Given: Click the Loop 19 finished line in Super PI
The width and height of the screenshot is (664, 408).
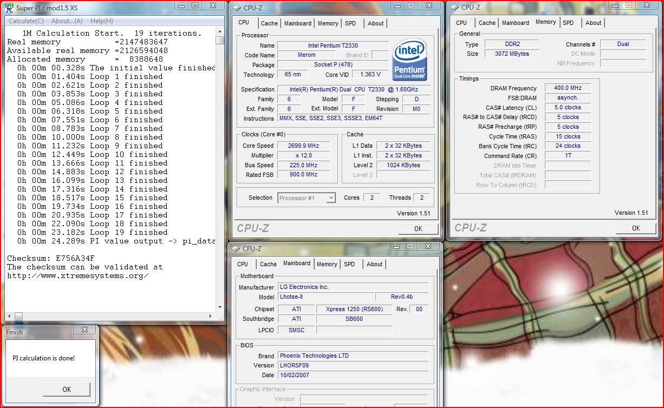Looking at the screenshot, I should 92,232.
